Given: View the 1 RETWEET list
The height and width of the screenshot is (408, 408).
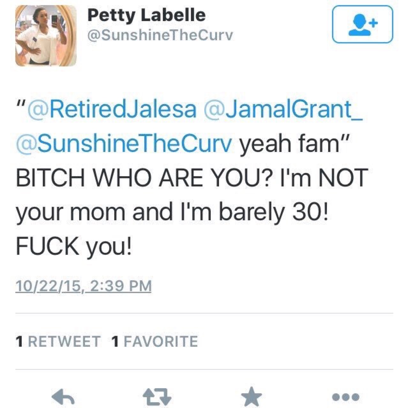Looking at the screenshot, I should [x=58, y=341].
